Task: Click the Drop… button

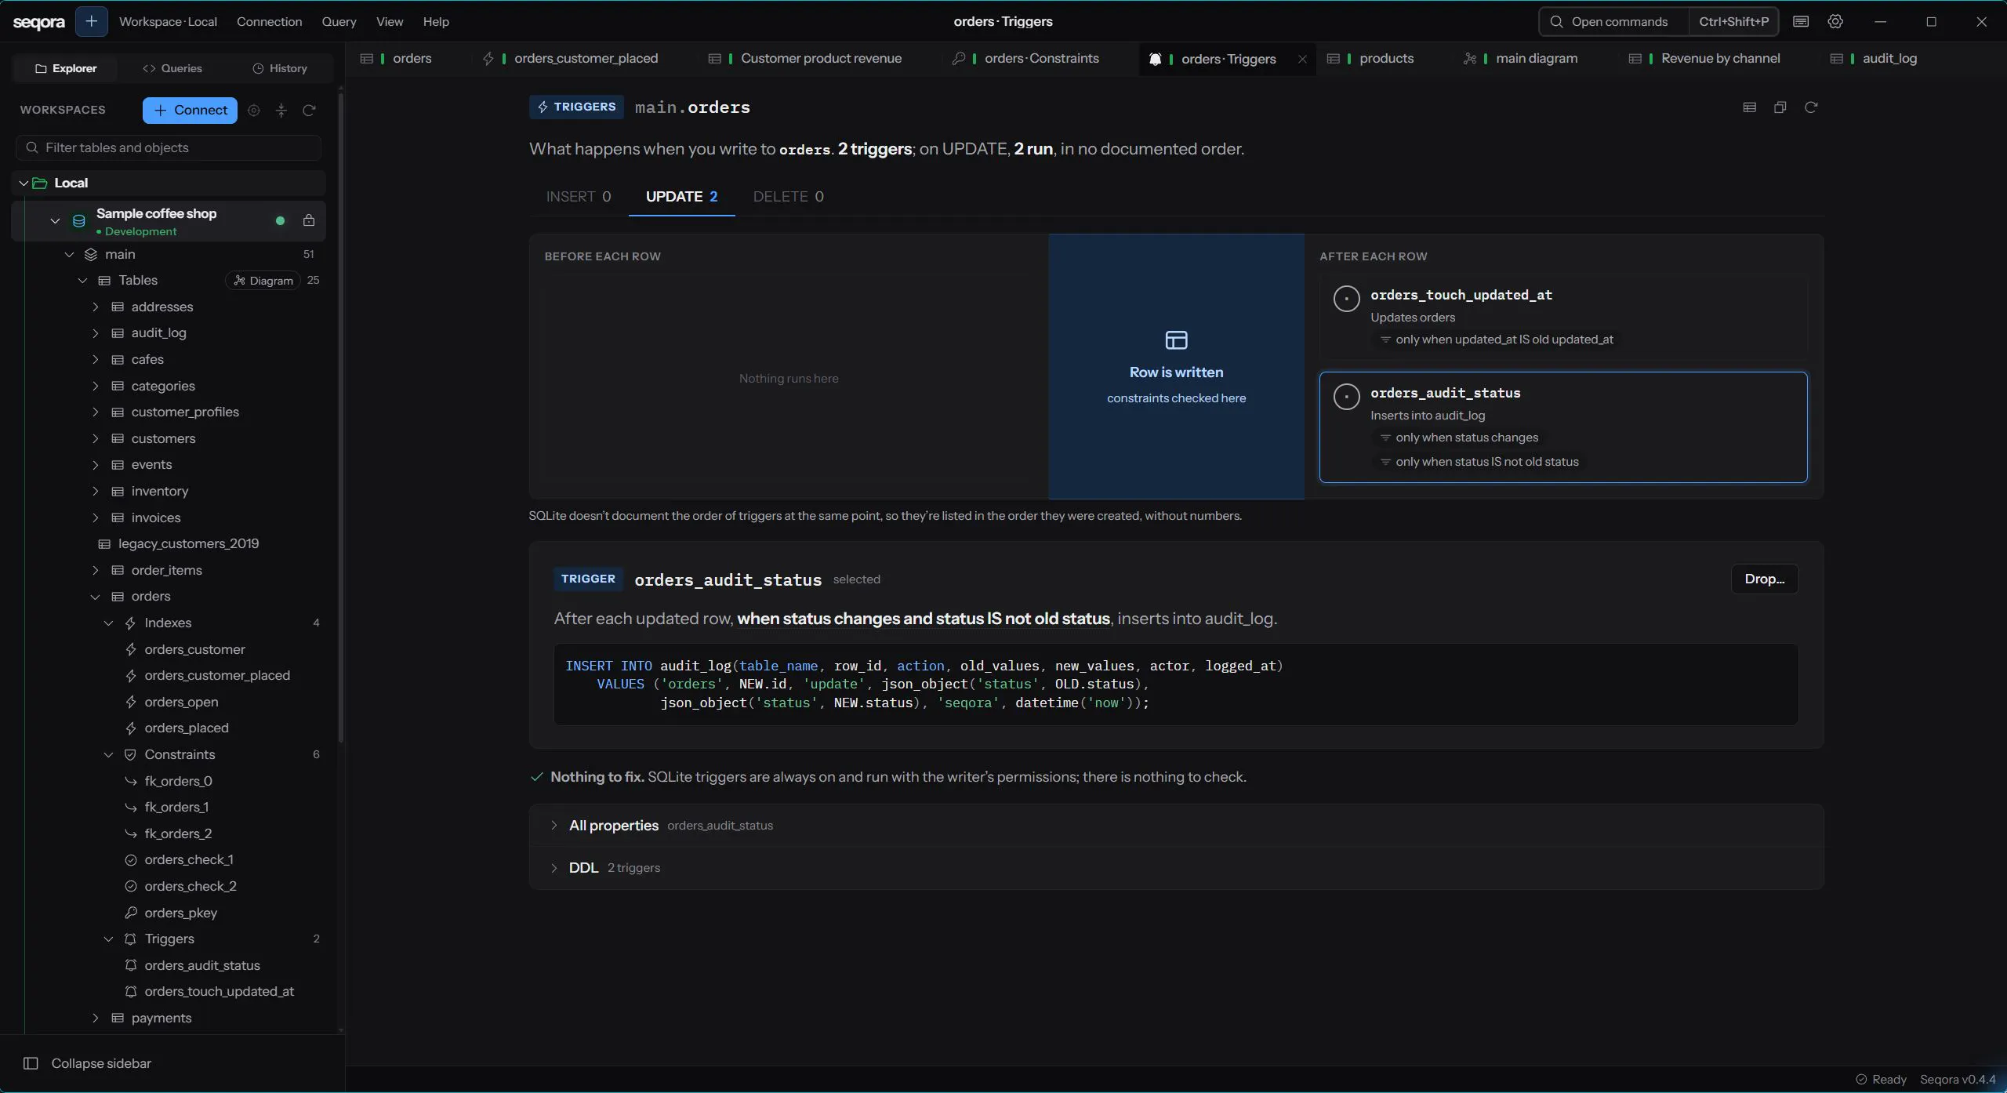Action: (x=1764, y=579)
